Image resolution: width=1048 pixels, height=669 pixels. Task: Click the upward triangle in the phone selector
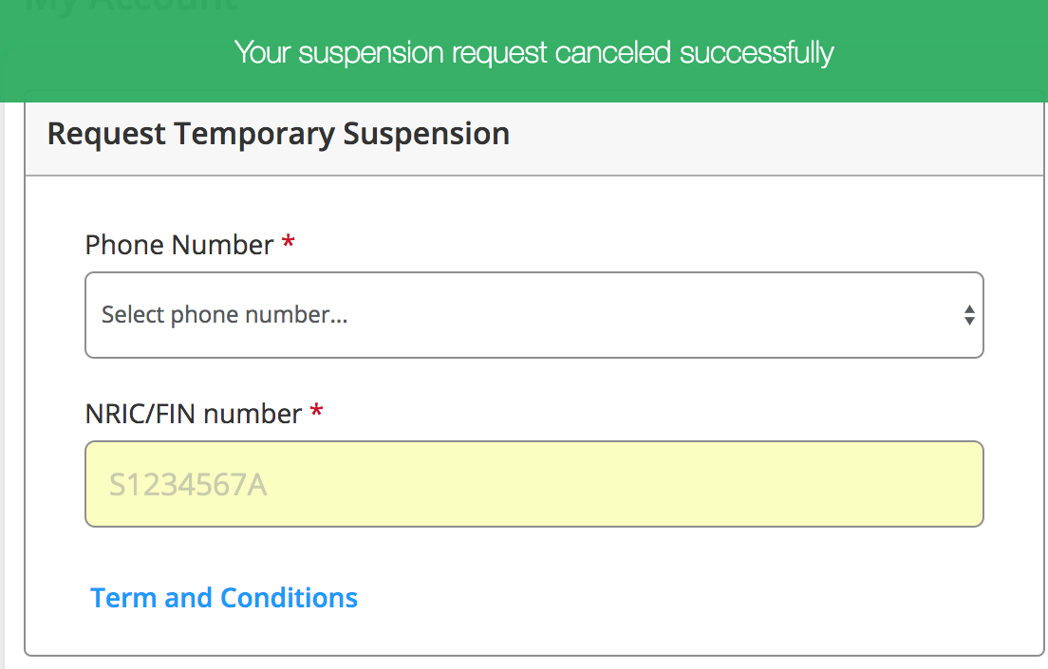point(969,309)
